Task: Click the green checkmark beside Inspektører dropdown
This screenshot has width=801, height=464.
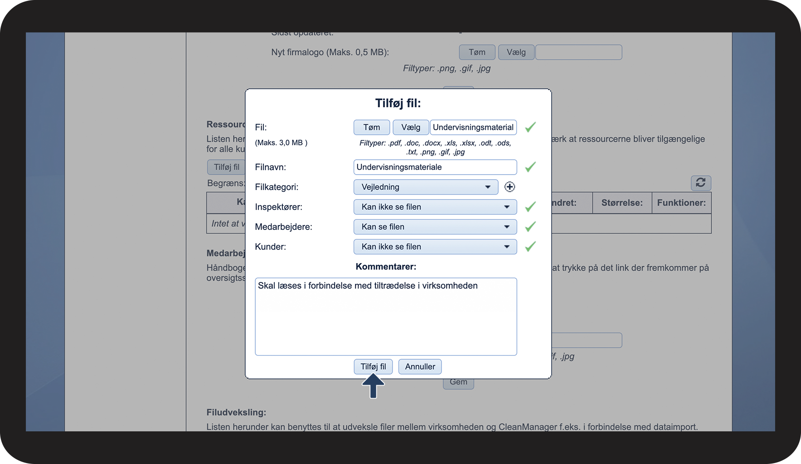Action: click(x=530, y=207)
